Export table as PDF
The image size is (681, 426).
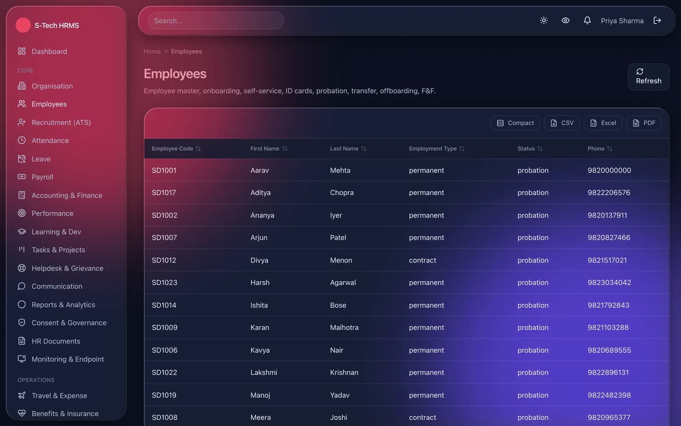[x=644, y=123]
